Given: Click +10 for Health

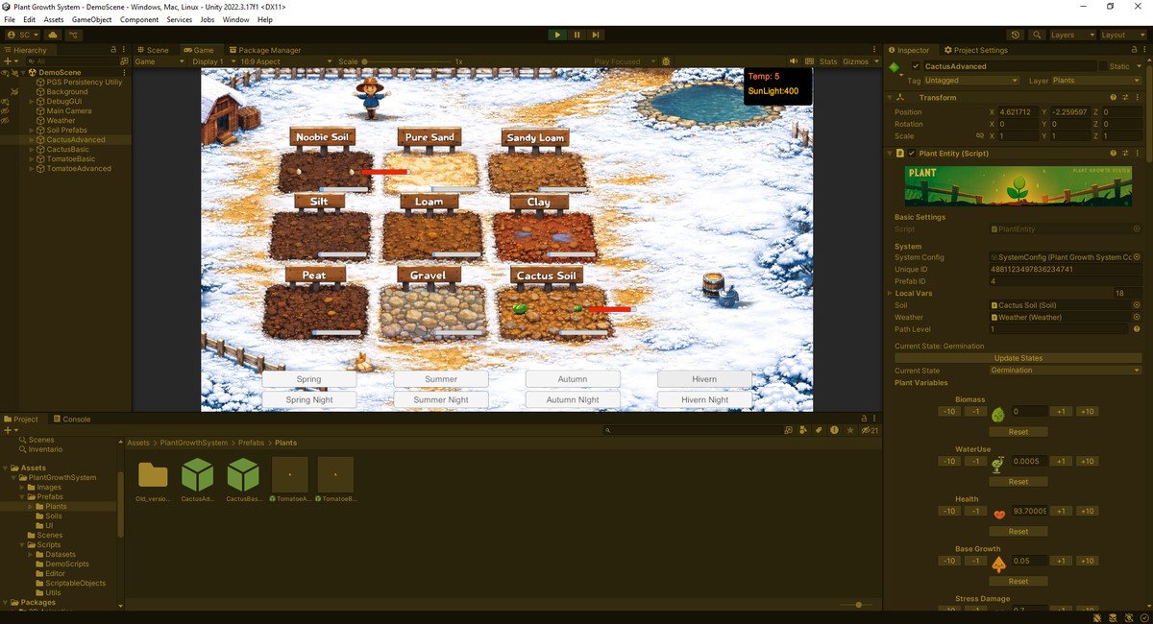Looking at the screenshot, I should [1087, 511].
